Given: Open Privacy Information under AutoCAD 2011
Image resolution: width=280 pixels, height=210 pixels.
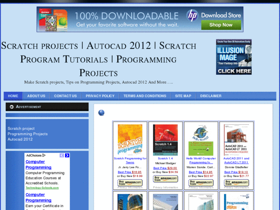Looking at the screenshot, I should point(236,188).
